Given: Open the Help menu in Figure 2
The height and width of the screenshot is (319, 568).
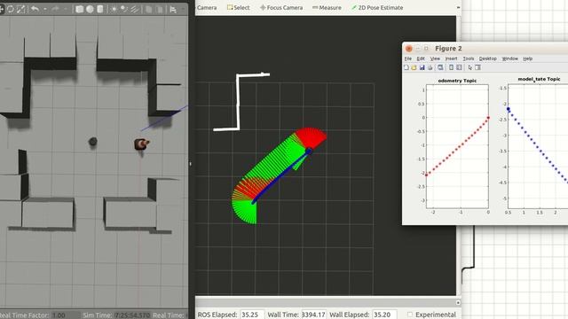Looking at the screenshot, I should 528,58.
